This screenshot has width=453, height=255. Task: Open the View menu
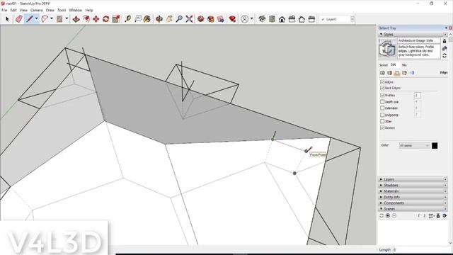pyautogui.click(x=23, y=10)
